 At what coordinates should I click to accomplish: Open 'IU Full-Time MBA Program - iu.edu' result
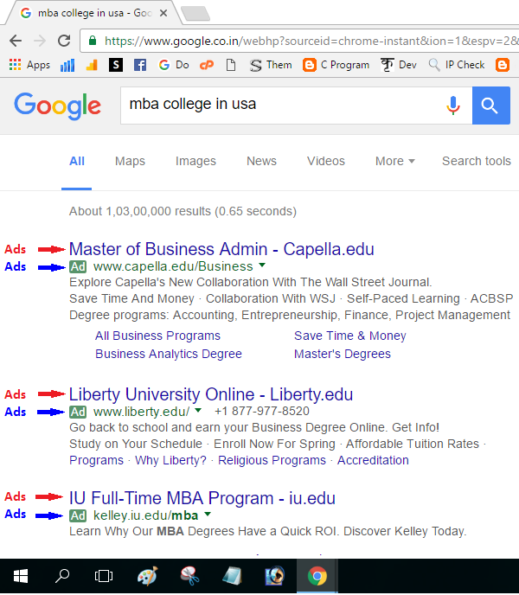point(202,498)
